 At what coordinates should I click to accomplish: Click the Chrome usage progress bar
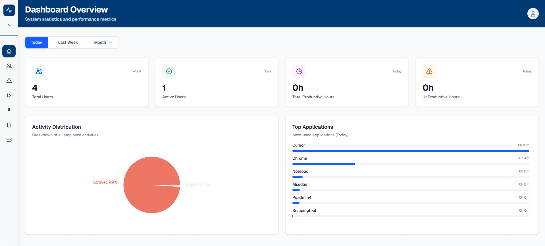point(411,164)
